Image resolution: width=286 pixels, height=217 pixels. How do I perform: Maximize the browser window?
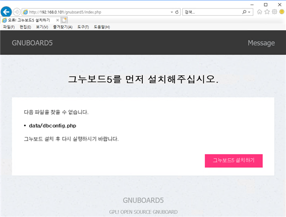[x=266, y=5]
